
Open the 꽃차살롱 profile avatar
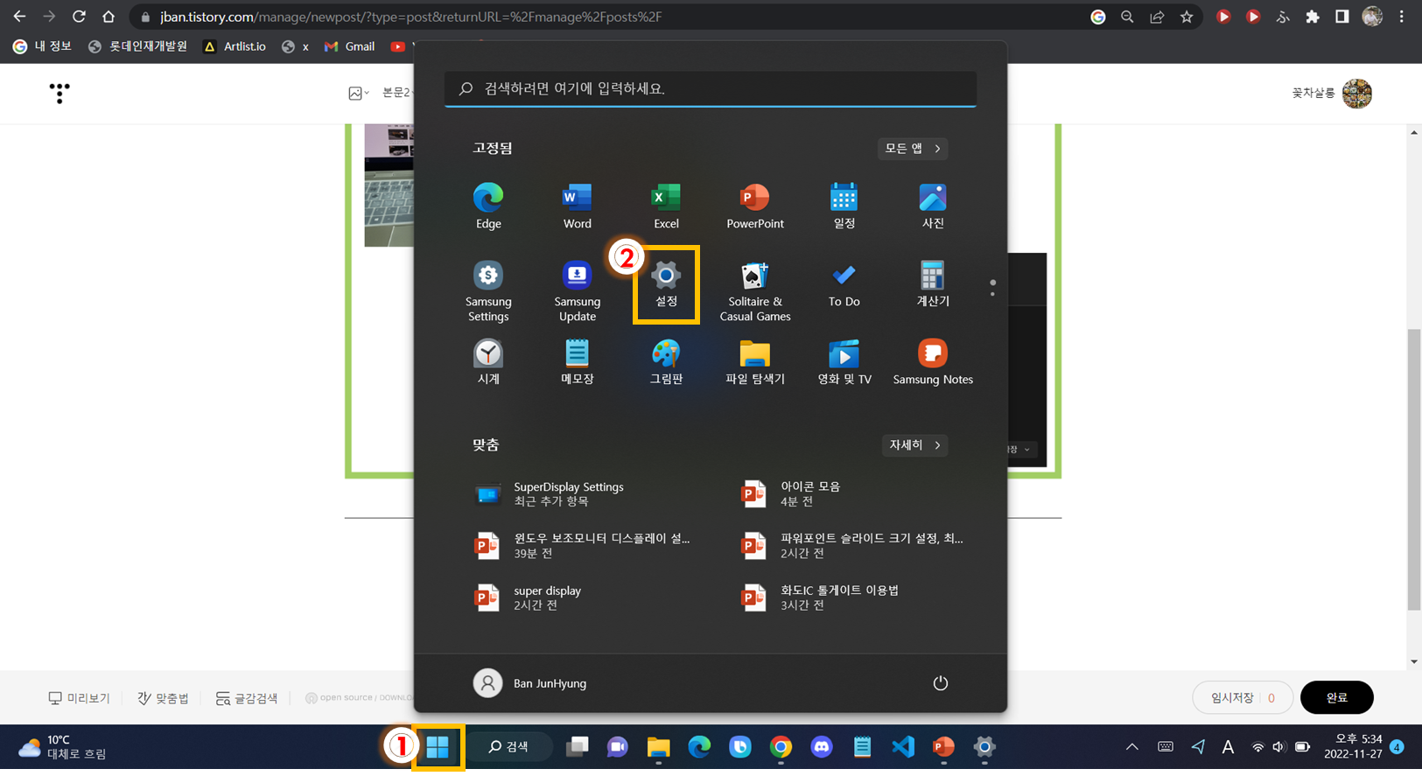(x=1357, y=93)
